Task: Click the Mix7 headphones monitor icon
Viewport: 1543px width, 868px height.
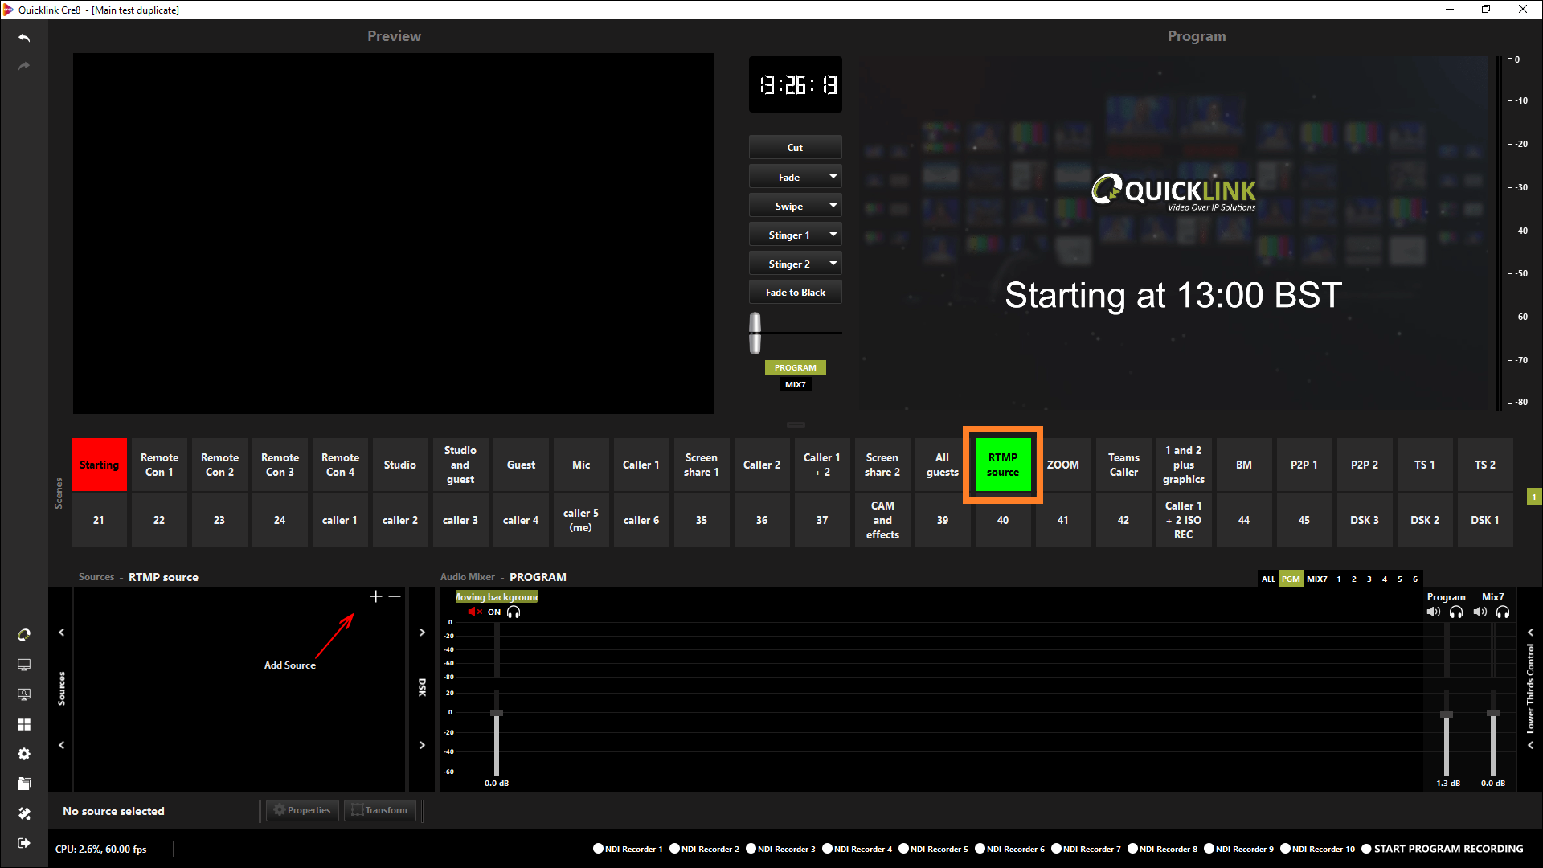Action: 1503,612
